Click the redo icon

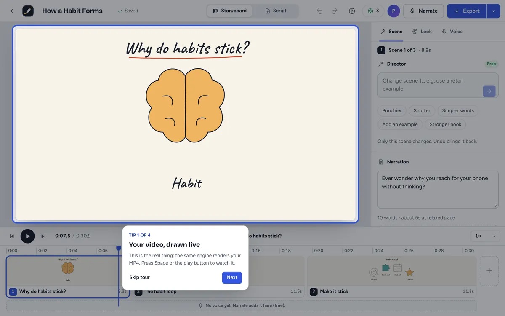pos(335,11)
